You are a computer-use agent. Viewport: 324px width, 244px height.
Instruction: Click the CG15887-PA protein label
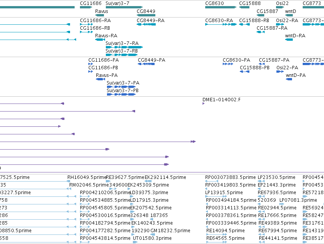pyautogui.click(x=274, y=60)
